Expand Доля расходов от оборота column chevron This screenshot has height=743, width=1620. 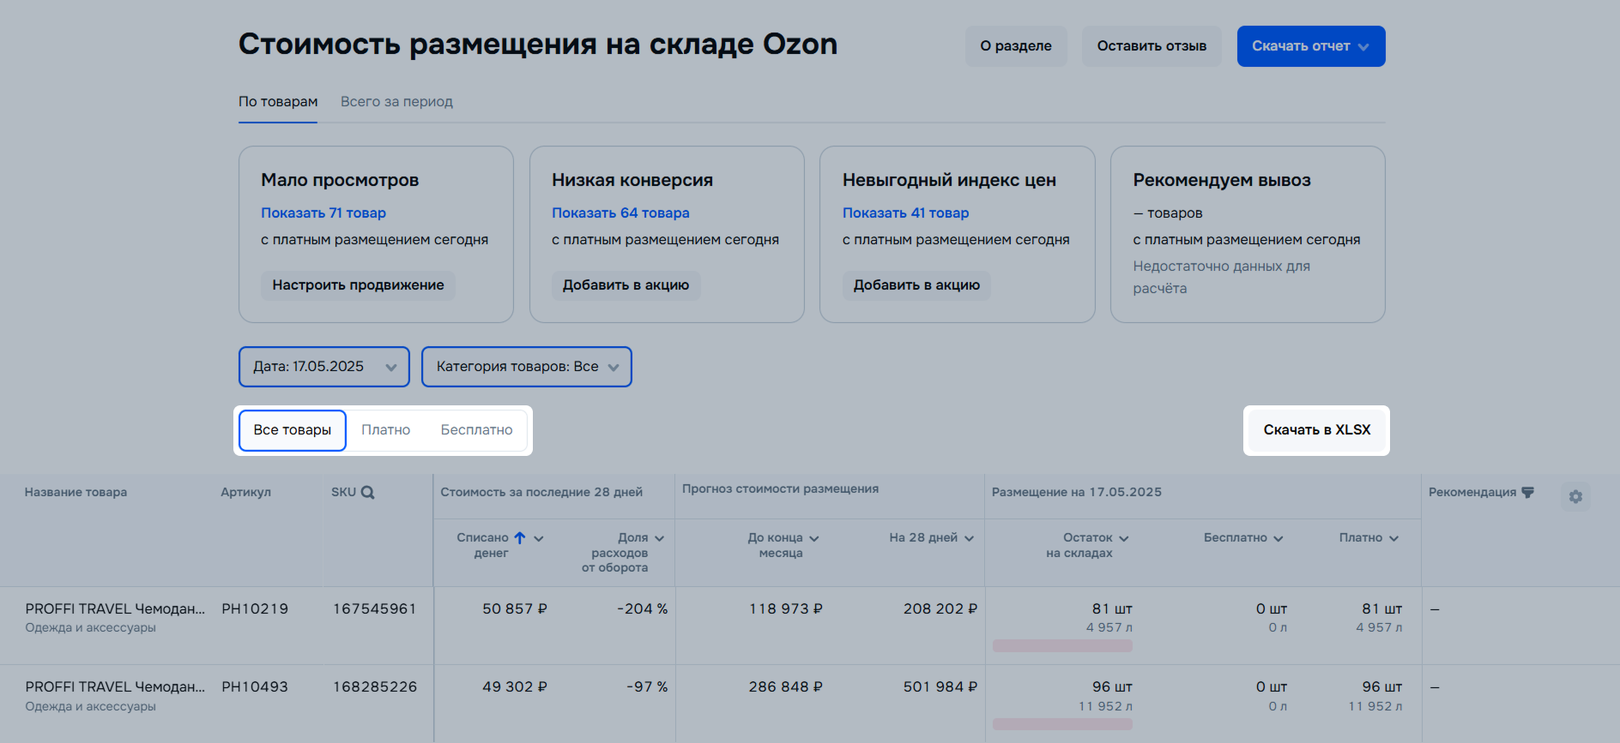click(x=659, y=538)
